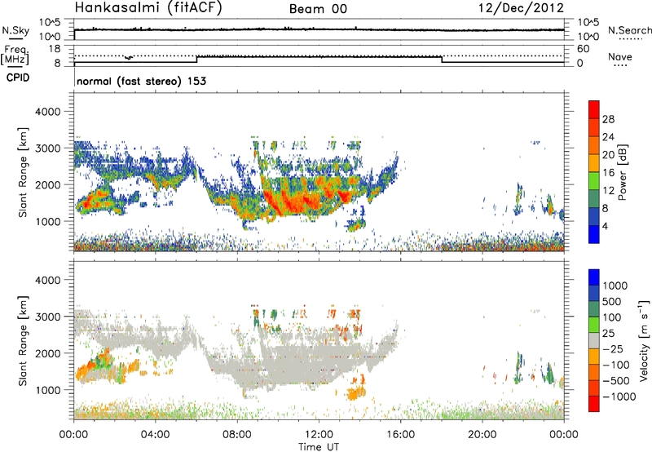Click the solid line sample under N.Sky

point(15,38)
